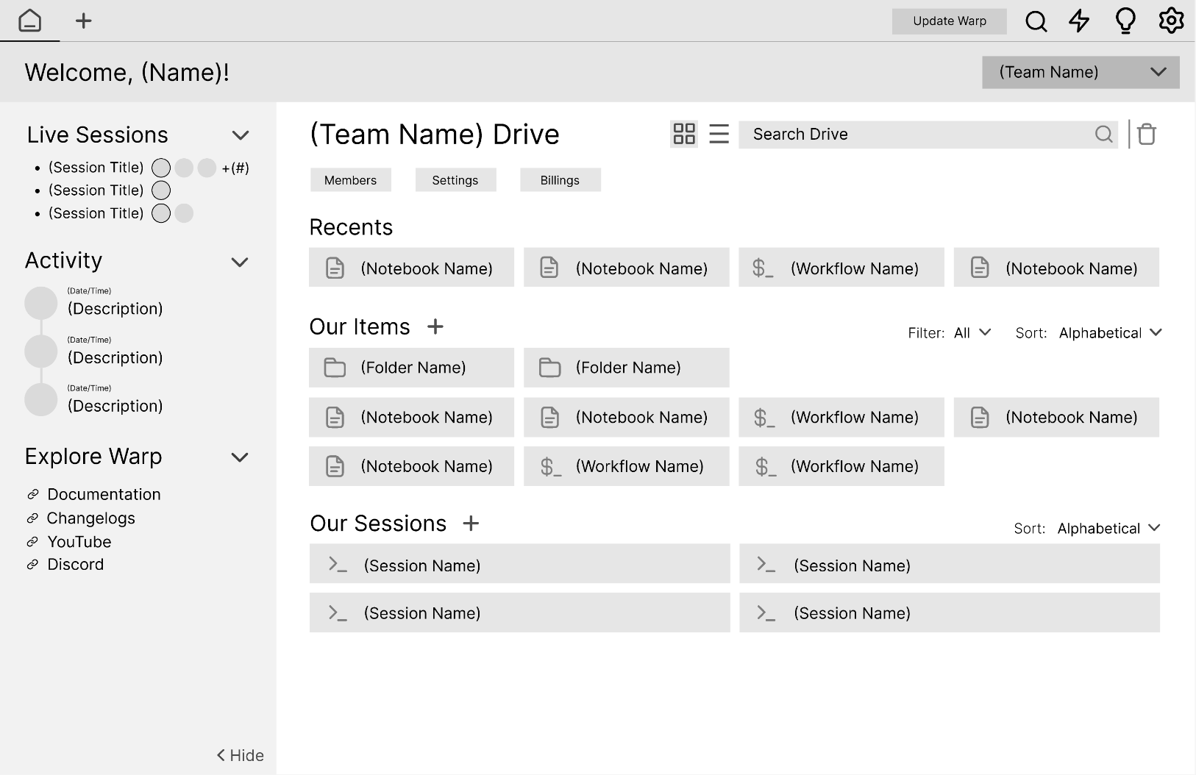Click first avatar of first live session
1196x775 pixels.
(x=161, y=168)
